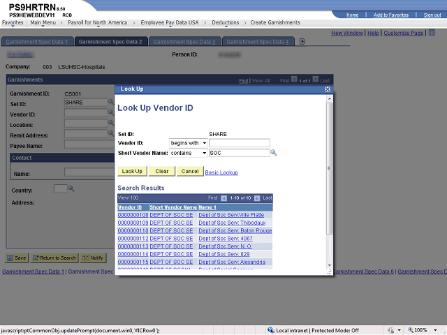Open browser zoom level 100% control
447x335 pixels.
(x=423, y=330)
